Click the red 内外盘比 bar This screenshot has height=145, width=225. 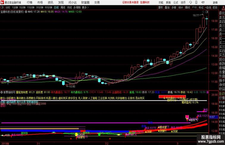[x=172, y=97]
